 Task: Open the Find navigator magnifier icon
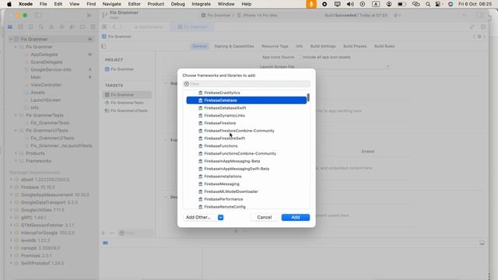41,27
